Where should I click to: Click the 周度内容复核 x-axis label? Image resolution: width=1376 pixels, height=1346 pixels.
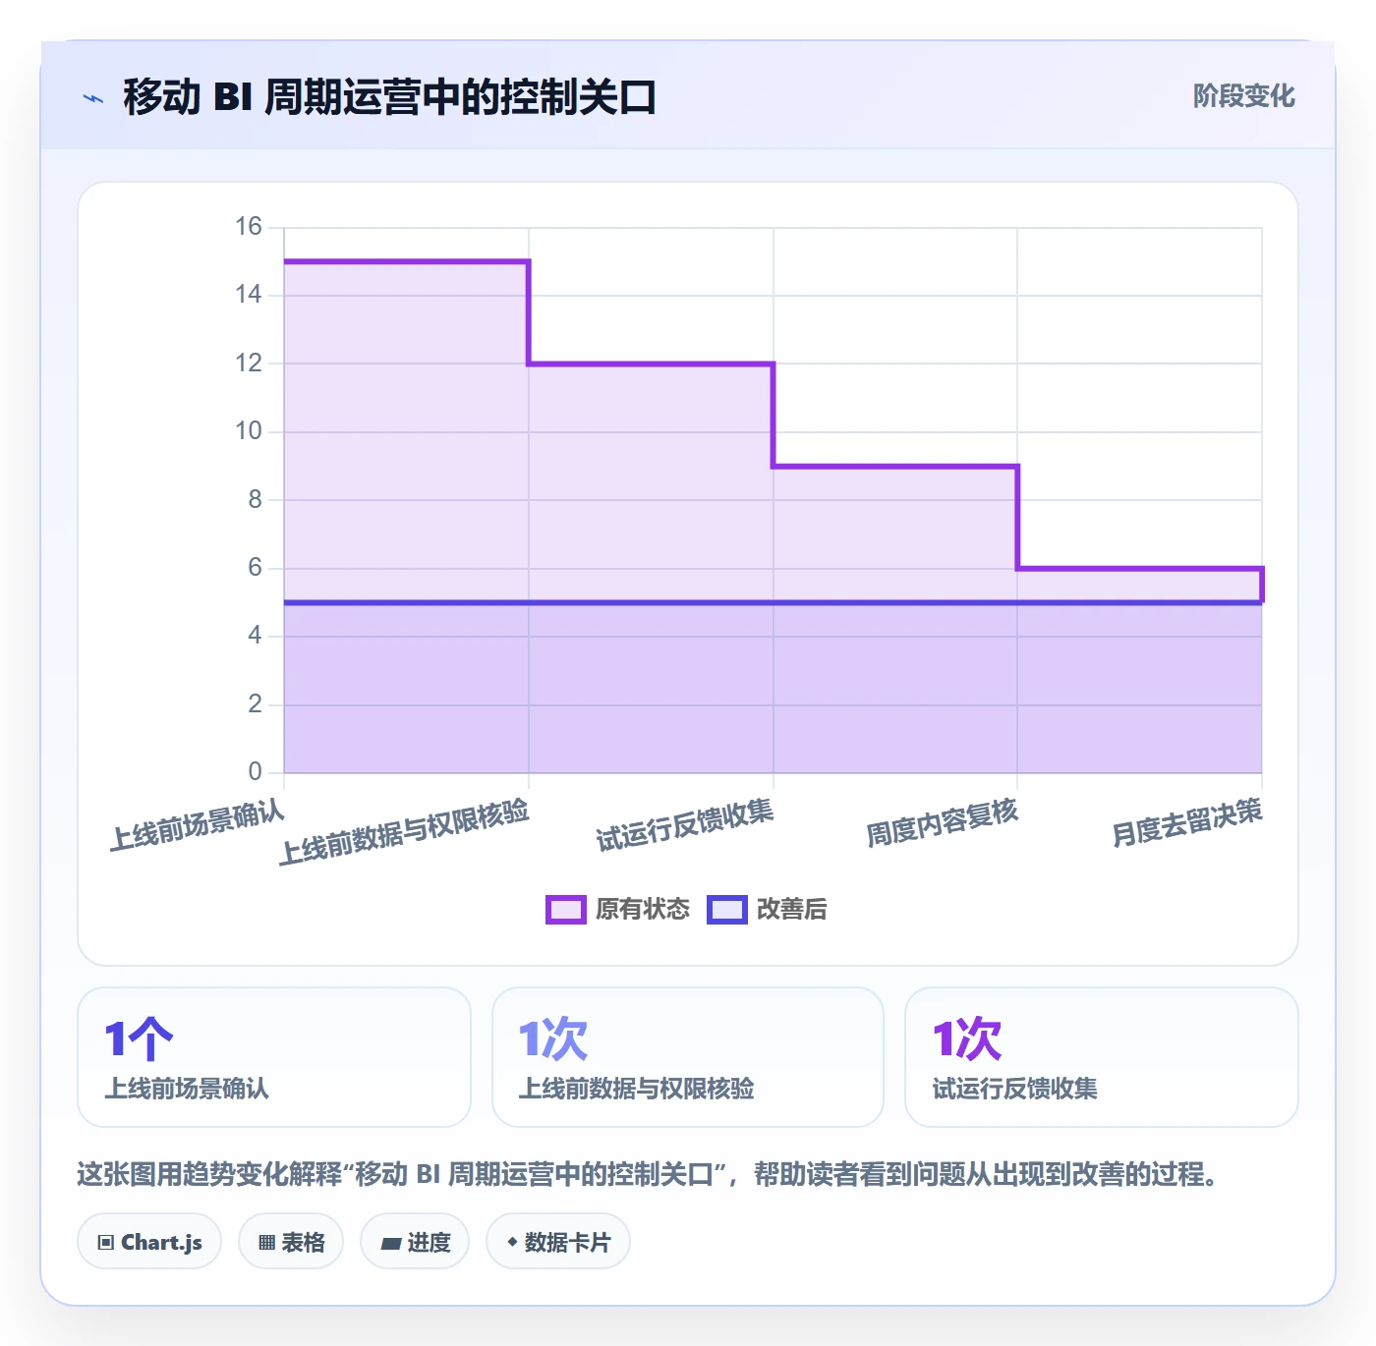tap(942, 823)
